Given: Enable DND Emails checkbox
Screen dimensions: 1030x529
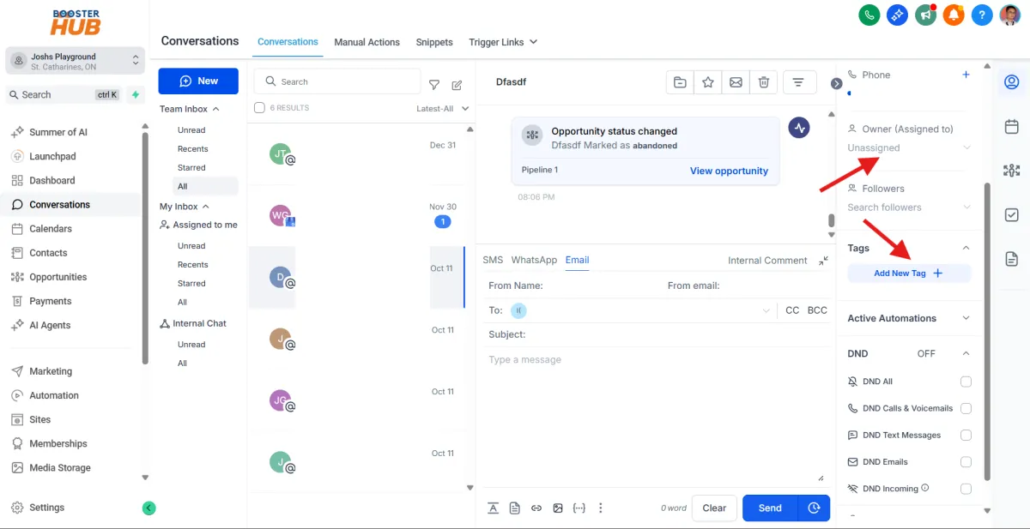Looking at the screenshot, I should click(x=966, y=462).
